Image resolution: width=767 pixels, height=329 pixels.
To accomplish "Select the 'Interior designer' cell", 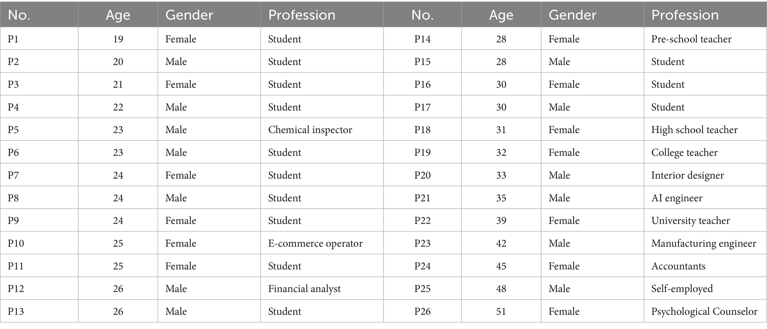I will pyautogui.click(x=687, y=175).
